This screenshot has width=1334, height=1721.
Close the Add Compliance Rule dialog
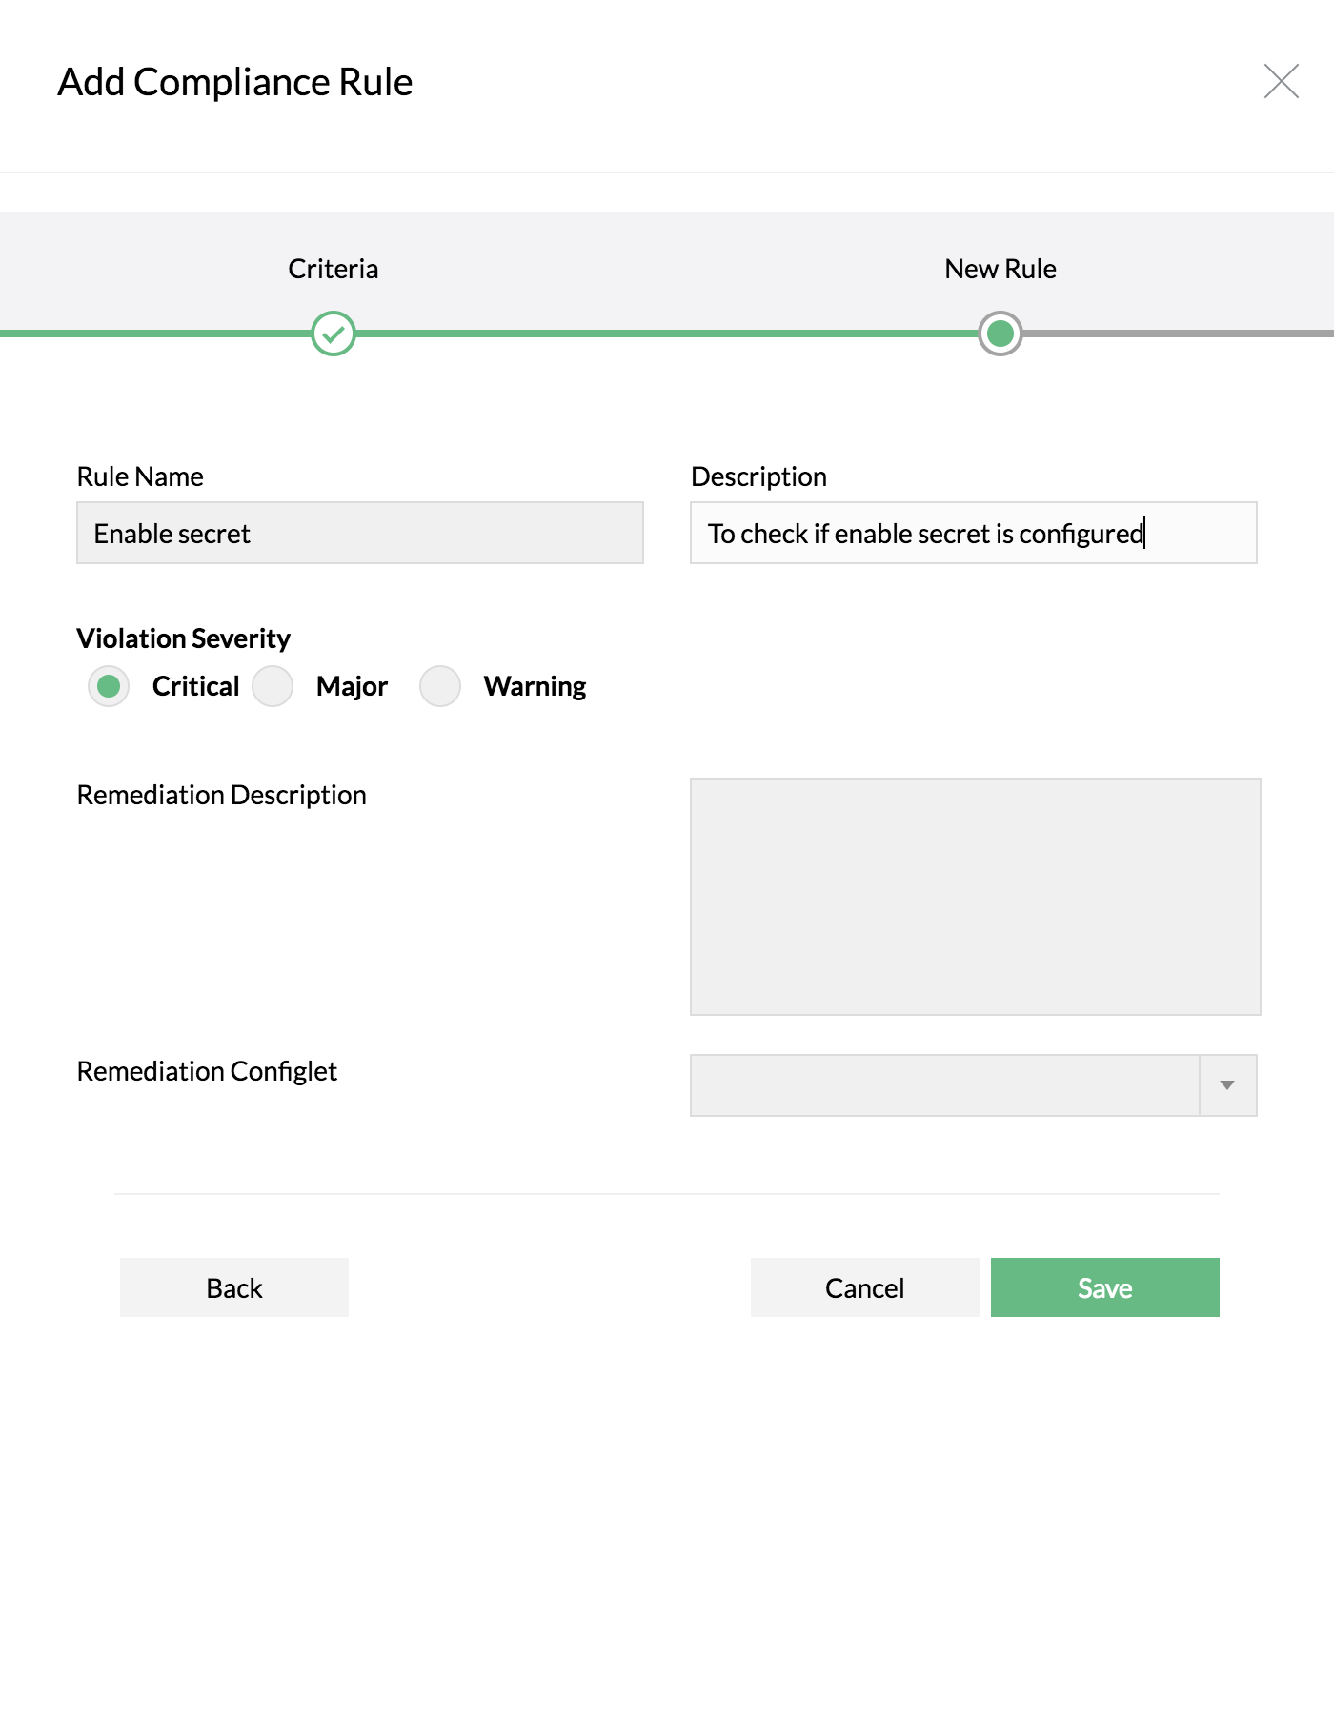(x=1281, y=82)
